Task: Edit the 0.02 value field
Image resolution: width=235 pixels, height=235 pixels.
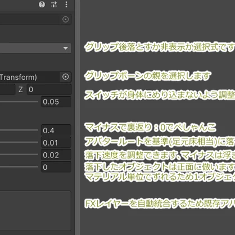Action: pos(56,155)
